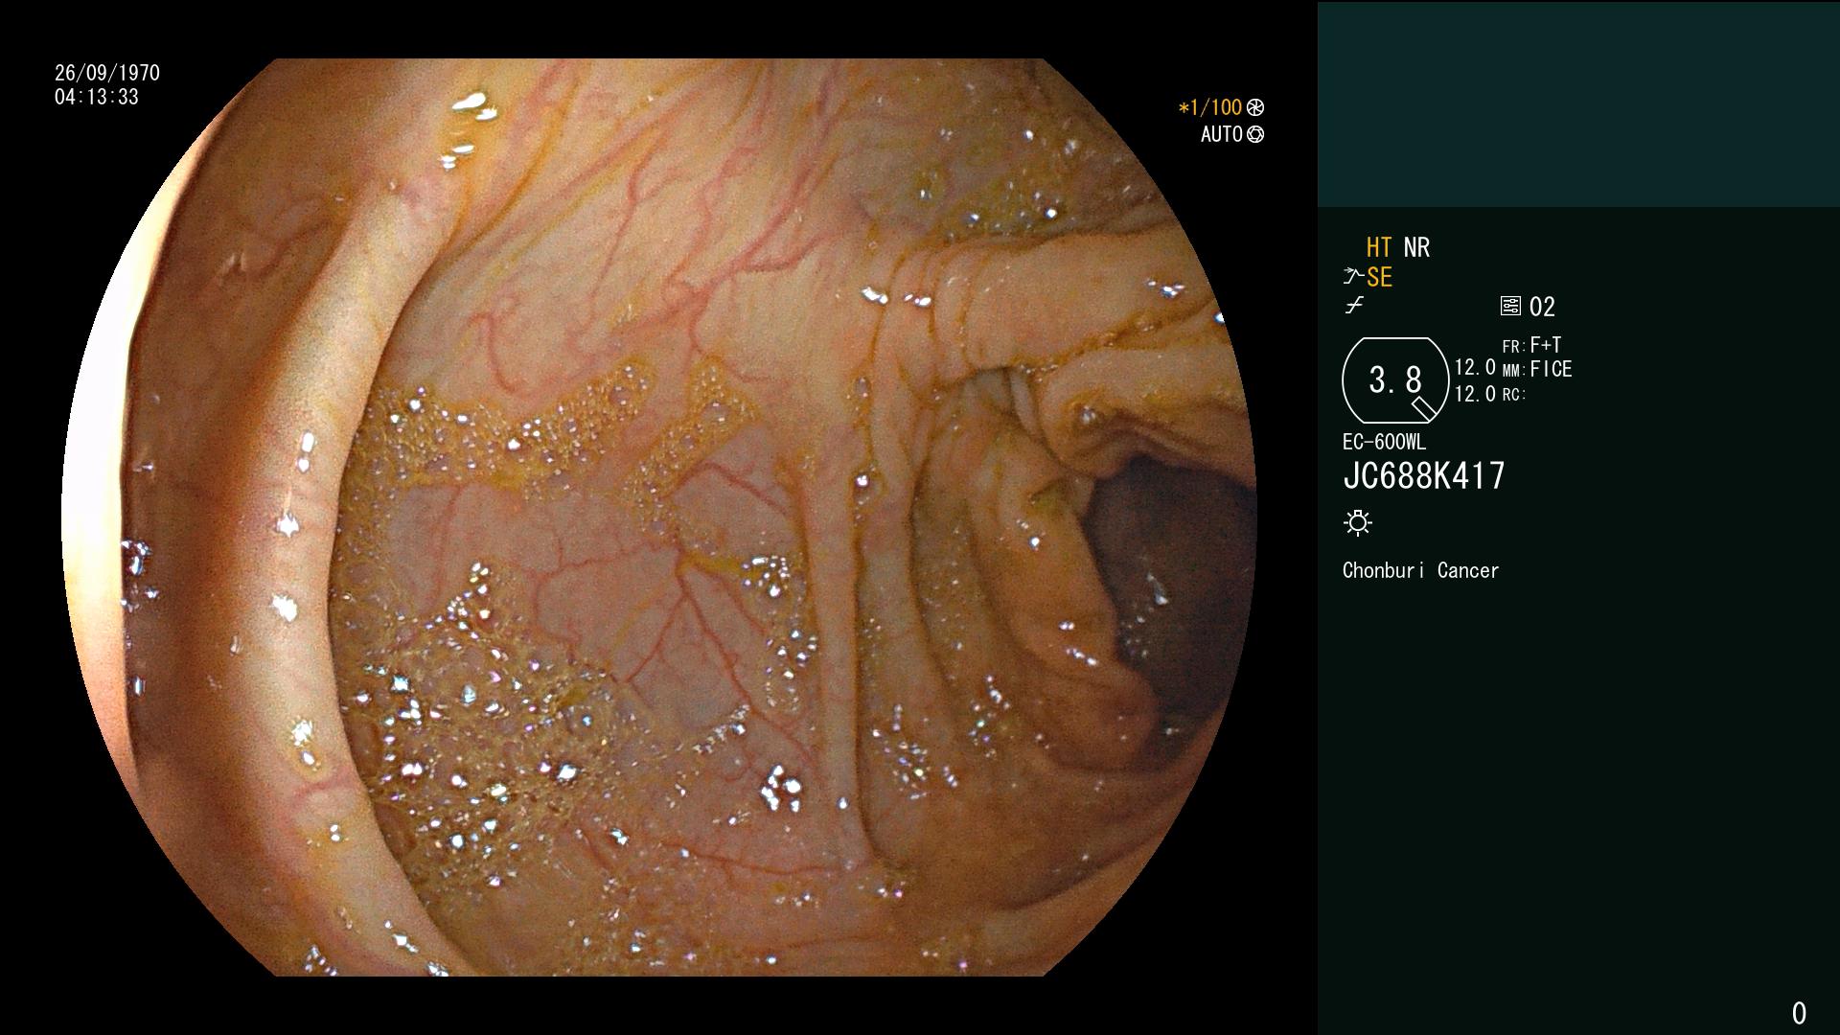Click the counter 0 at bottom right
This screenshot has height=1035, width=1840.
[x=1799, y=1013]
